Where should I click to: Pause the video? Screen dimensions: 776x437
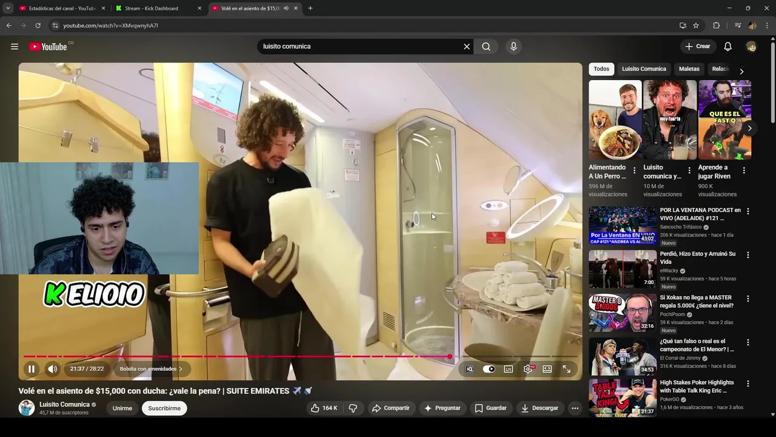[32, 369]
